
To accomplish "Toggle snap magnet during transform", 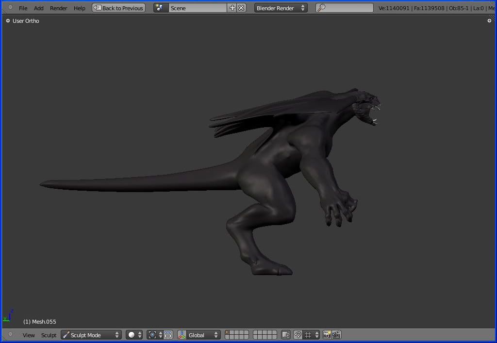I will 298,335.
